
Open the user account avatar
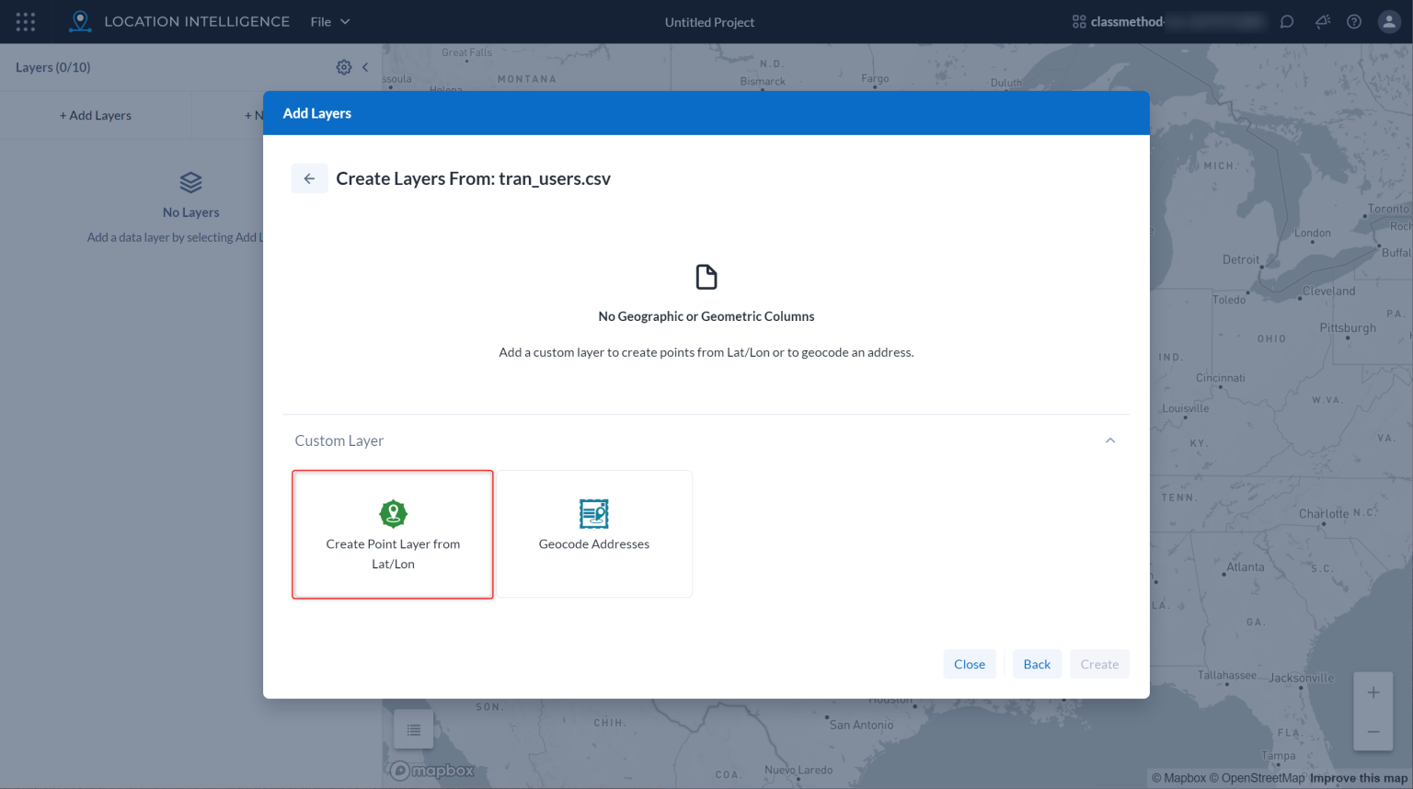[x=1388, y=21]
